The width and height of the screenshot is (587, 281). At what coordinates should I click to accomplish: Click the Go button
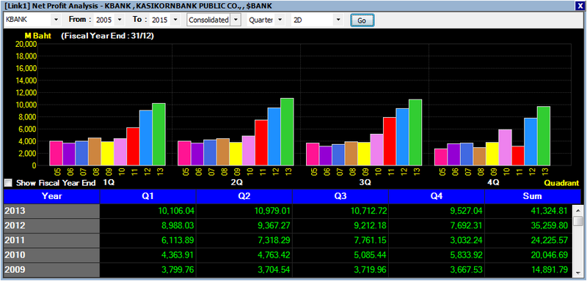tap(362, 20)
